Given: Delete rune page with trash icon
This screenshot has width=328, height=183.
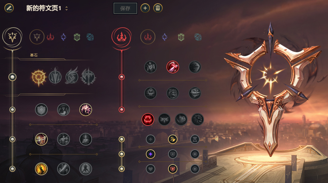Looking at the screenshot, I should coord(158,8).
